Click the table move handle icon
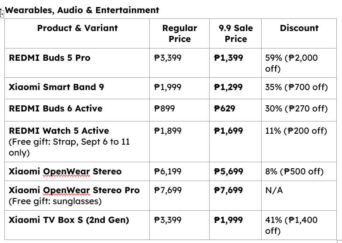 (2, 14)
